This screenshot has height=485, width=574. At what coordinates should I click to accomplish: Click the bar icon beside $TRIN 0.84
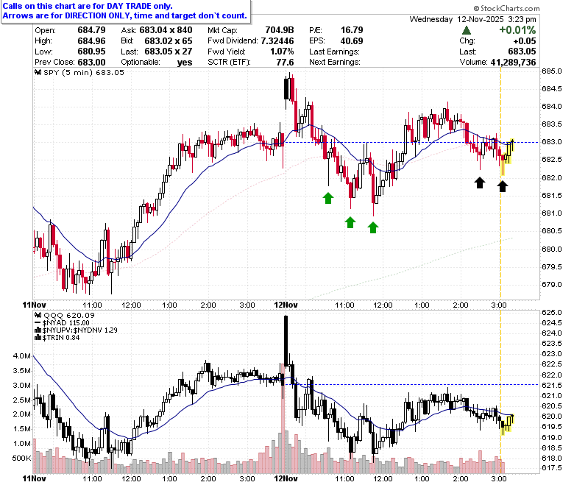tap(38, 338)
